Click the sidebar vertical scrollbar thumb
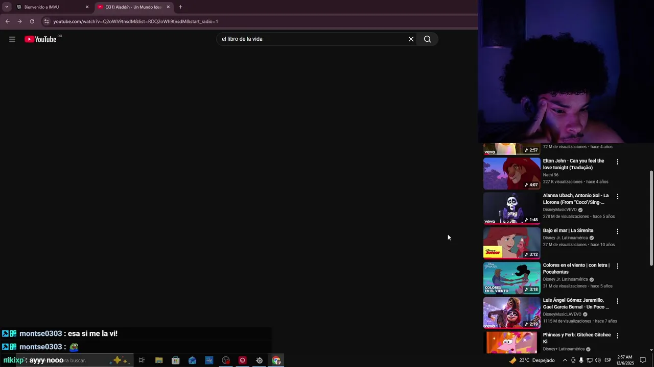Image resolution: width=654 pixels, height=367 pixels. click(x=651, y=218)
